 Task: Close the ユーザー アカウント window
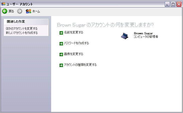tap(179, 4)
